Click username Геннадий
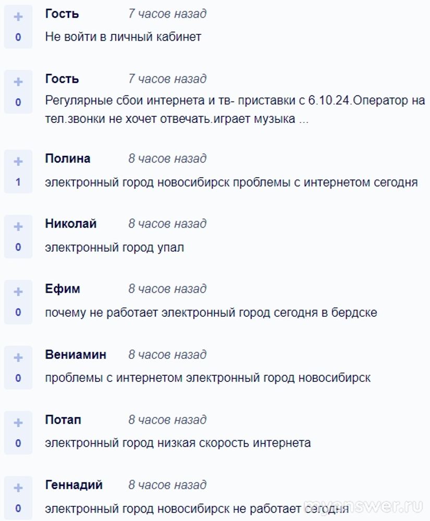Image resolution: width=430 pixels, height=521 pixels. 73,485
